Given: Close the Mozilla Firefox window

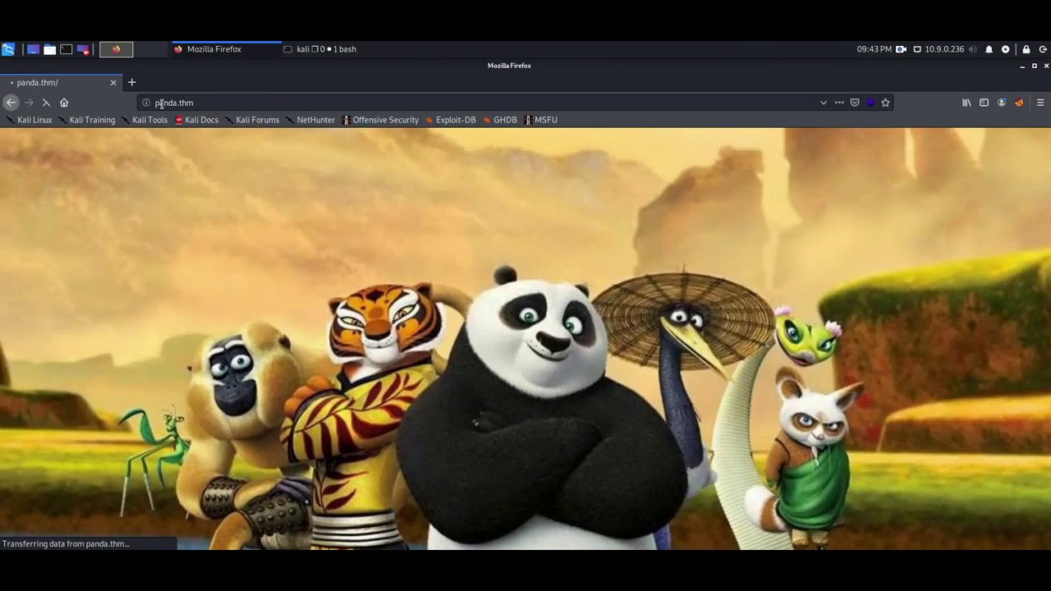Looking at the screenshot, I should [x=1046, y=66].
